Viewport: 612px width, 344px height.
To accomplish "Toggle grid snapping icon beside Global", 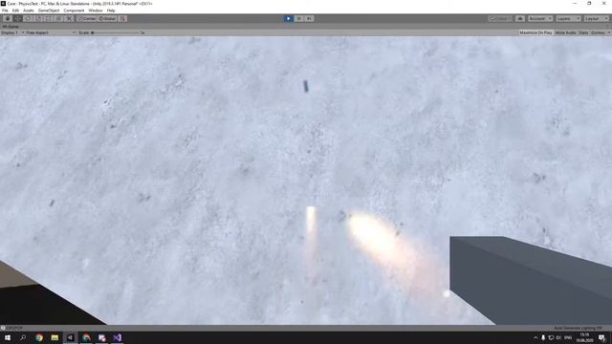I will pyautogui.click(x=122, y=18).
